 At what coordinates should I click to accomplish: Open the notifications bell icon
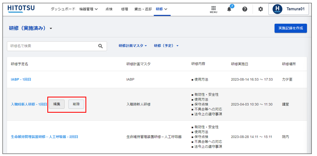pyautogui.click(x=229, y=9)
